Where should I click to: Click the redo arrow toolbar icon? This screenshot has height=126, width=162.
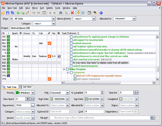(x=39, y=13)
